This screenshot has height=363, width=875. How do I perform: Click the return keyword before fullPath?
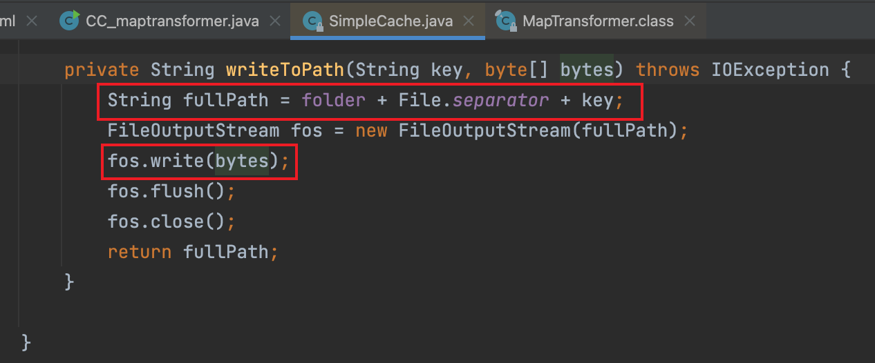(139, 252)
